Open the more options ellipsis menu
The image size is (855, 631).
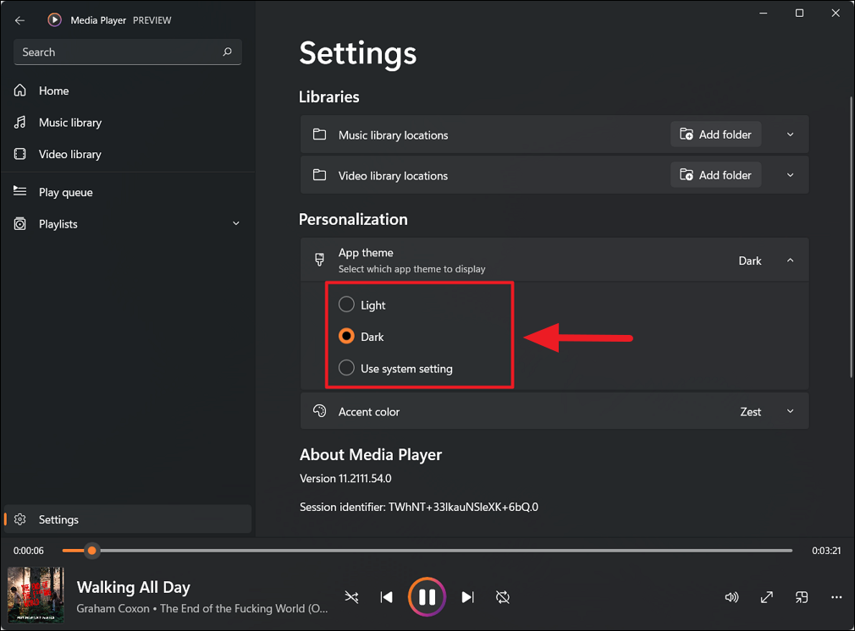(836, 597)
